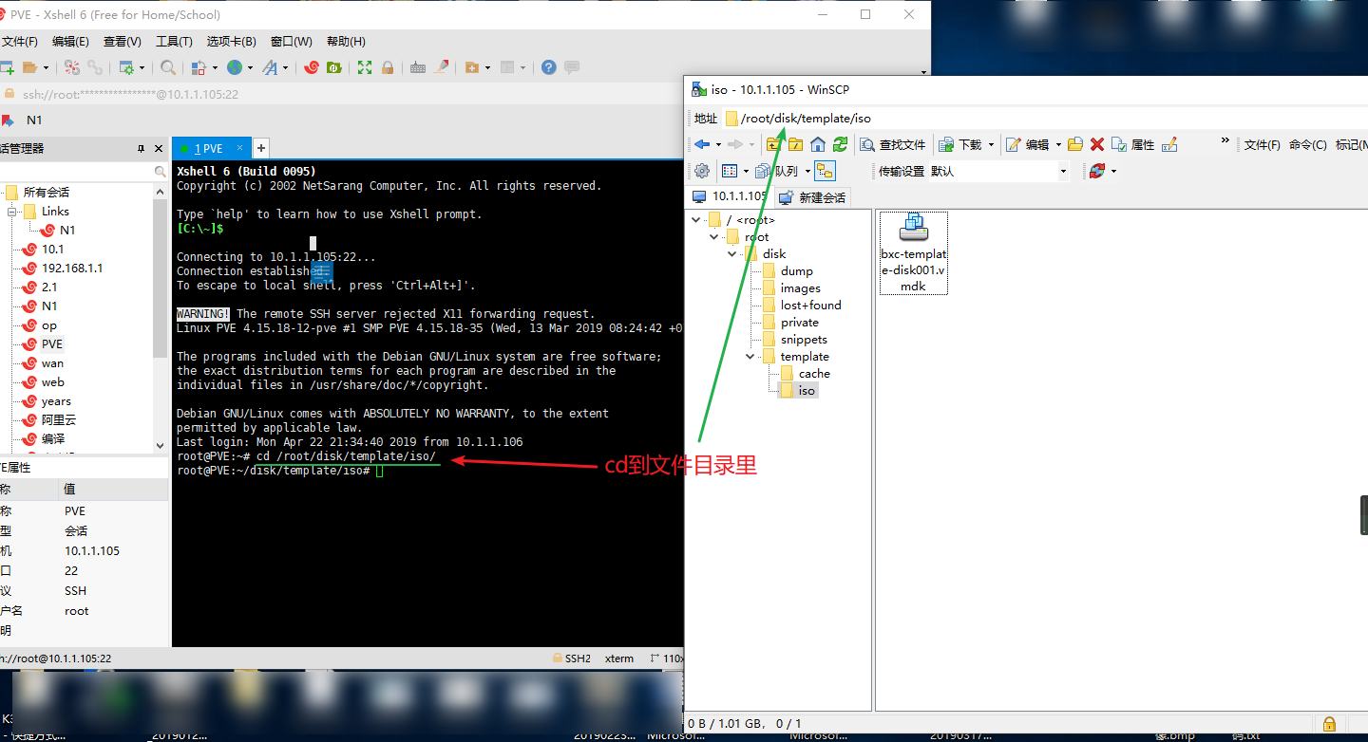Open Xshell 查看(V) menu
Viewport: 1368px width, 742px height.
(x=123, y=42)
